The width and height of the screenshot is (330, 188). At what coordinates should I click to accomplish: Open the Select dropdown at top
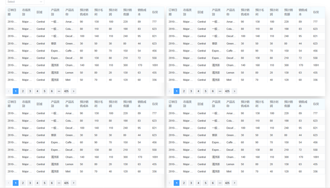pos(25,2)
